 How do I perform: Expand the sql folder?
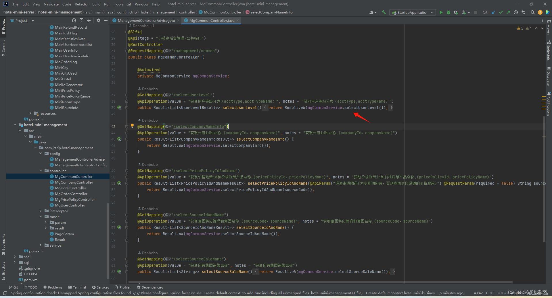(15, 263)
